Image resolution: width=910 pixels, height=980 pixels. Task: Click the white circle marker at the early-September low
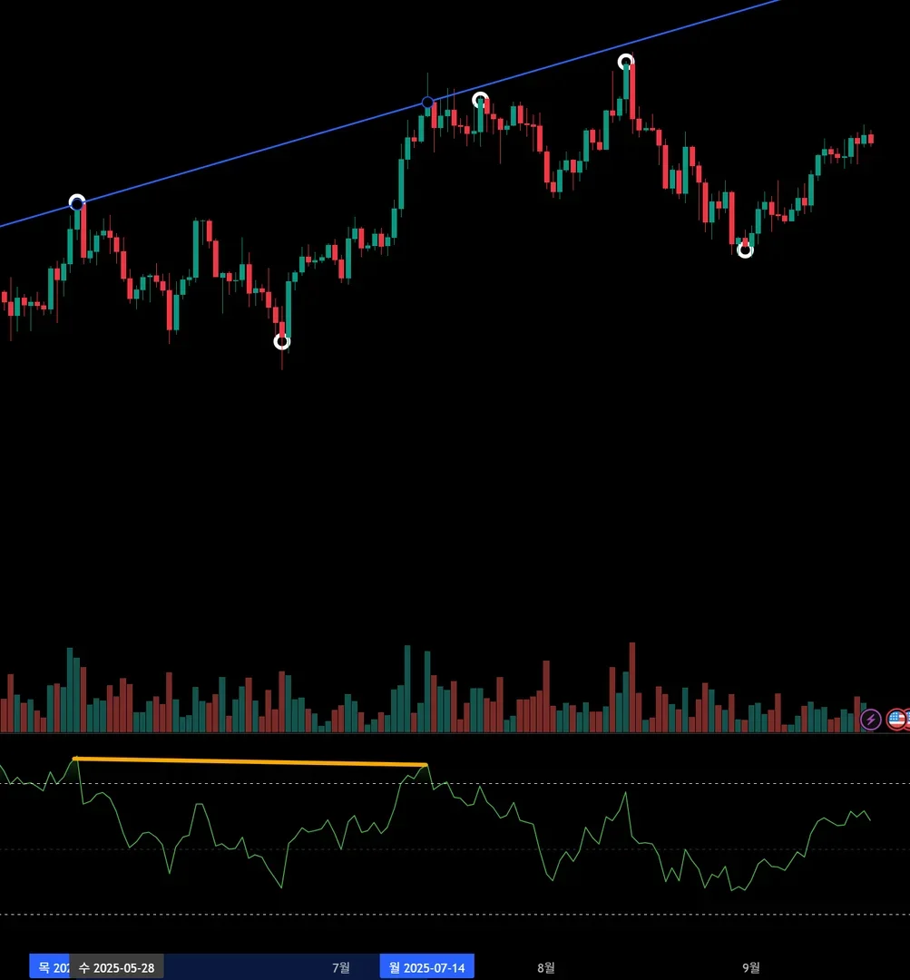click(745, 250)
